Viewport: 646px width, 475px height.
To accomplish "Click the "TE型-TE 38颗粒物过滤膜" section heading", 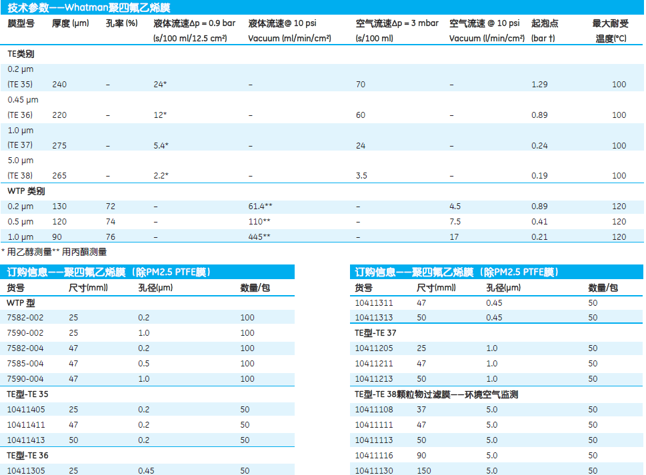I will pyautogui.click(x=437, y=394).
